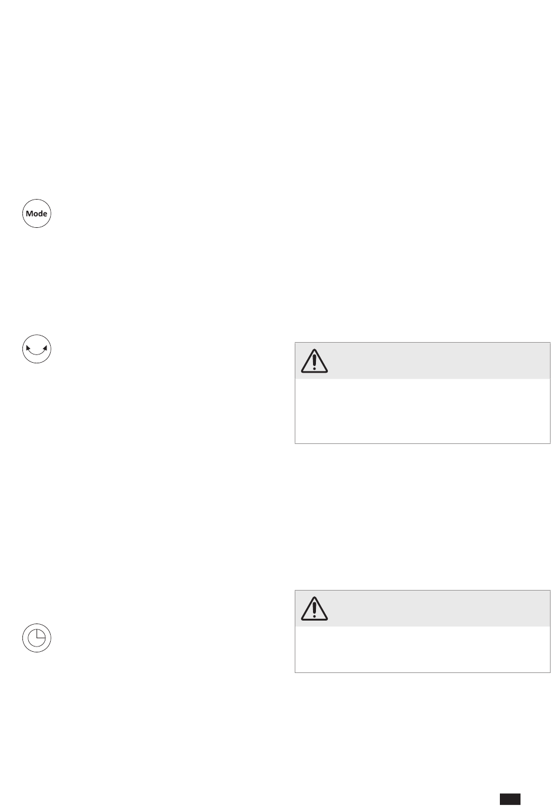Image resolution: width=560 pixels, height=809 pixels.
Task: Click the circular timer clock icon
Action: tap(37, 638)
